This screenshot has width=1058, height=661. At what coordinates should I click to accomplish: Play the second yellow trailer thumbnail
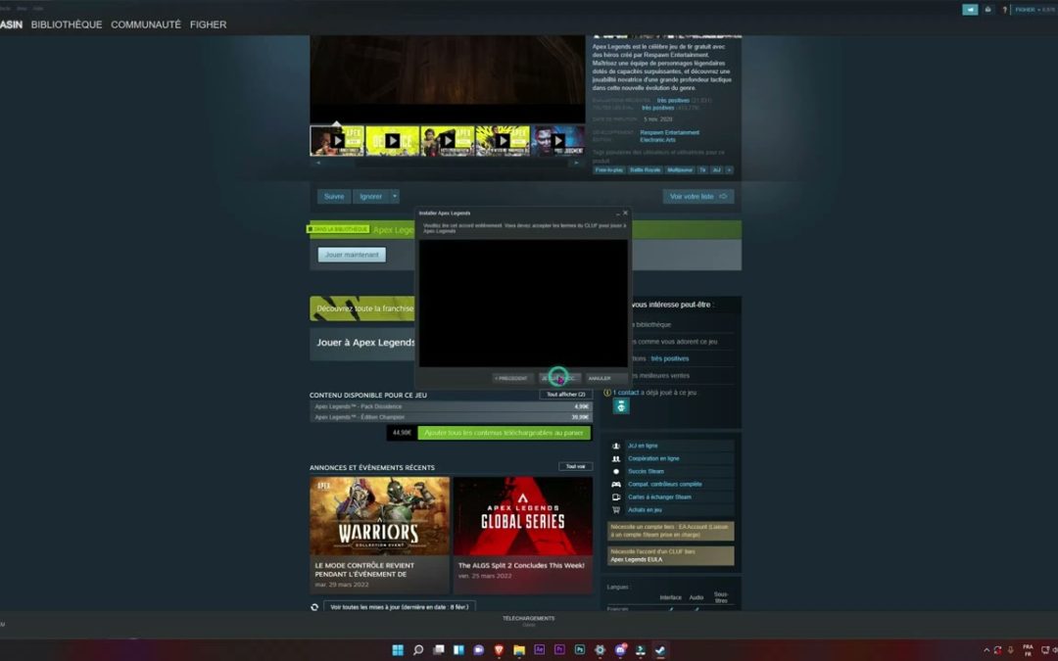coord(393,140)
